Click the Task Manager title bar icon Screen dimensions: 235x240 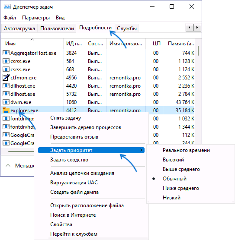pos(7,7)
